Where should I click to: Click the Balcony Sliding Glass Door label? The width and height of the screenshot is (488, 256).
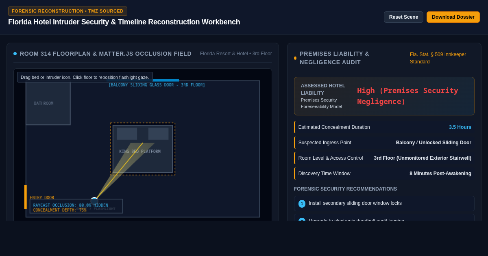157,85
